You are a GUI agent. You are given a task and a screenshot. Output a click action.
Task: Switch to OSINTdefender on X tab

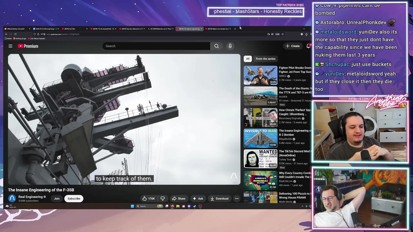click(160, 29)
